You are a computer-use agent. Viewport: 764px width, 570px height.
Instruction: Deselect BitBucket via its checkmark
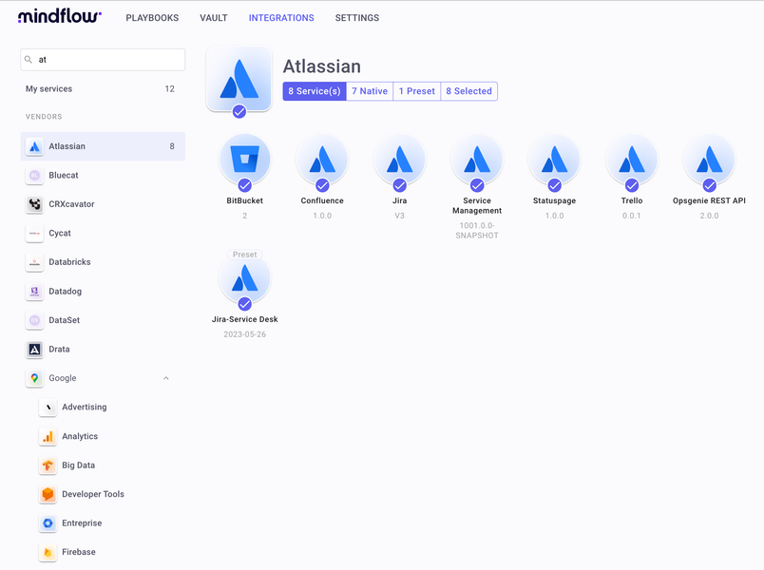point(244,185)
